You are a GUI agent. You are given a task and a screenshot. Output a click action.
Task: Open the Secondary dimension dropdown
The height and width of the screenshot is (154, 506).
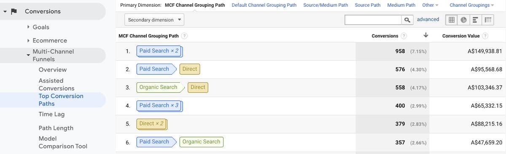154,20
